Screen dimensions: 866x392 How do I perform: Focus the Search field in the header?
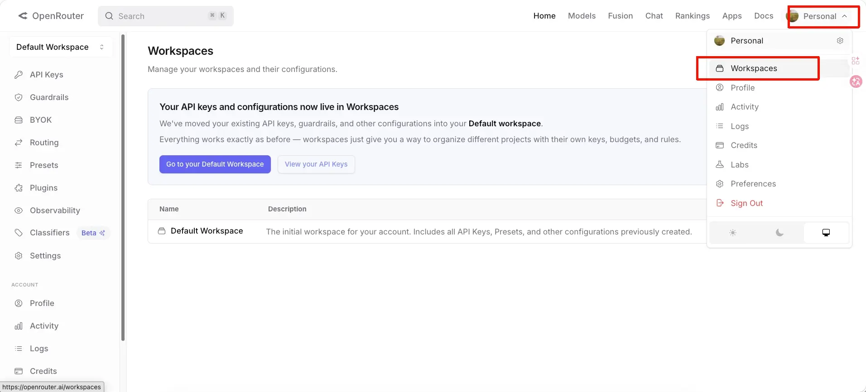(x=166, y=16)
